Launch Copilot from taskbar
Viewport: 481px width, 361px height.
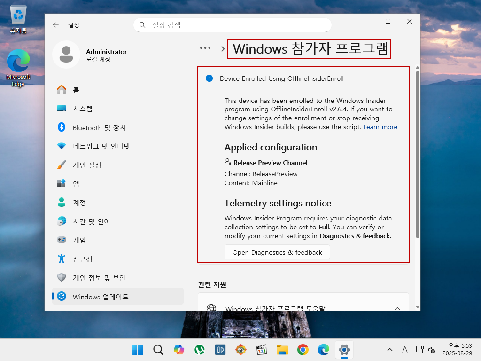click(179, 350)
